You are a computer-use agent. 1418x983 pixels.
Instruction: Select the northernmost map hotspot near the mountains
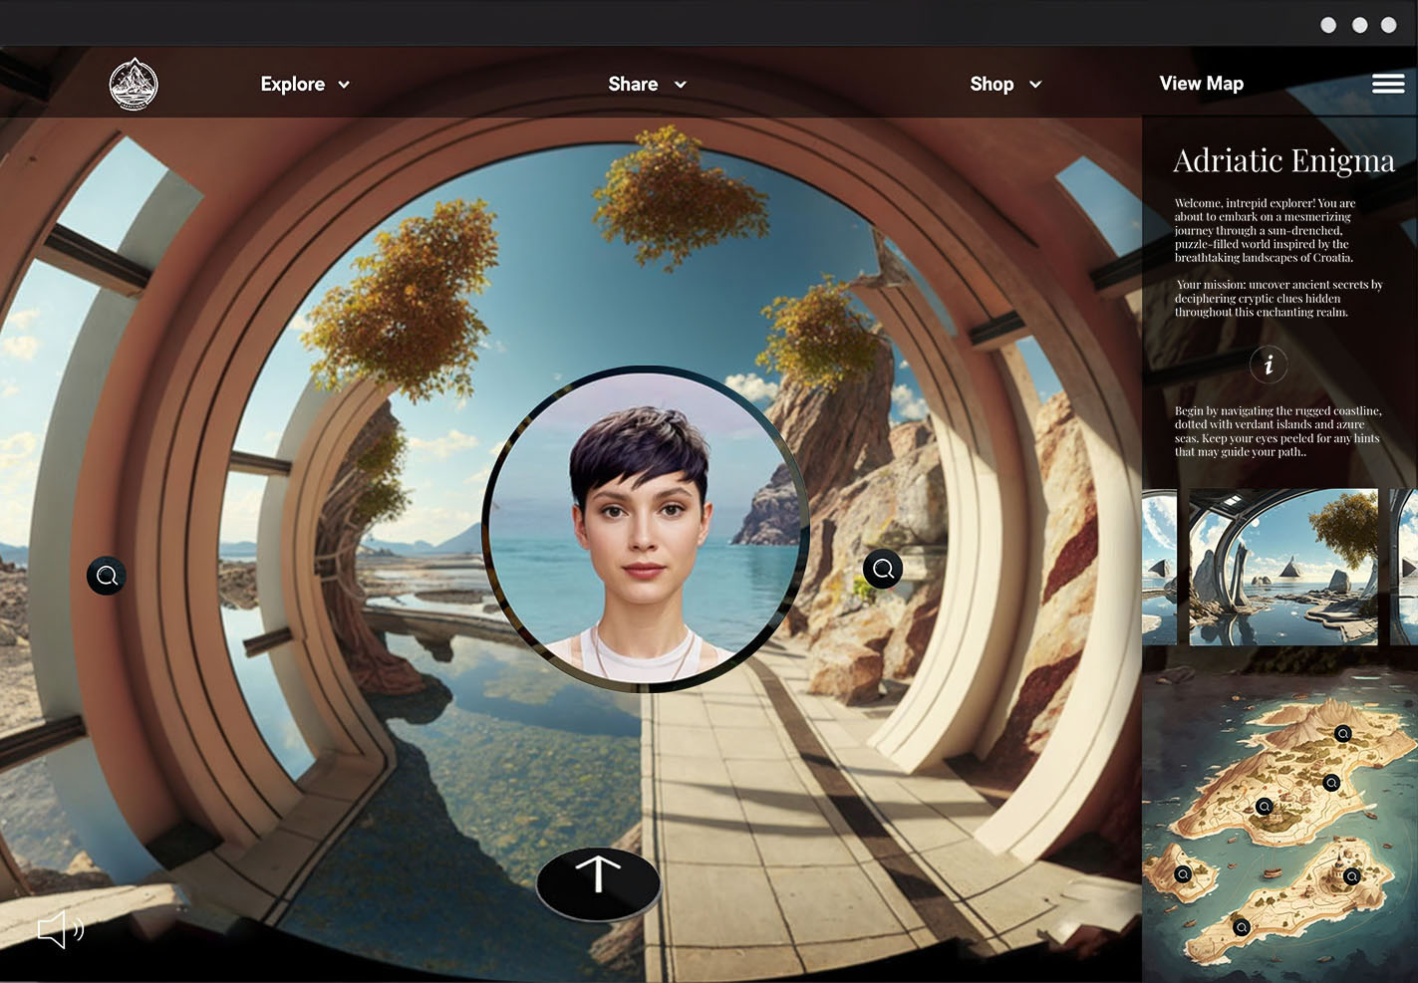(1343, 734)
